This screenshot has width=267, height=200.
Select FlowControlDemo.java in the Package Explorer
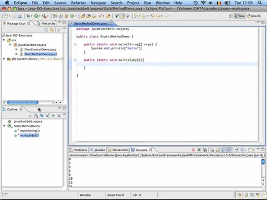pyautogui.click(x=40, y=50)
